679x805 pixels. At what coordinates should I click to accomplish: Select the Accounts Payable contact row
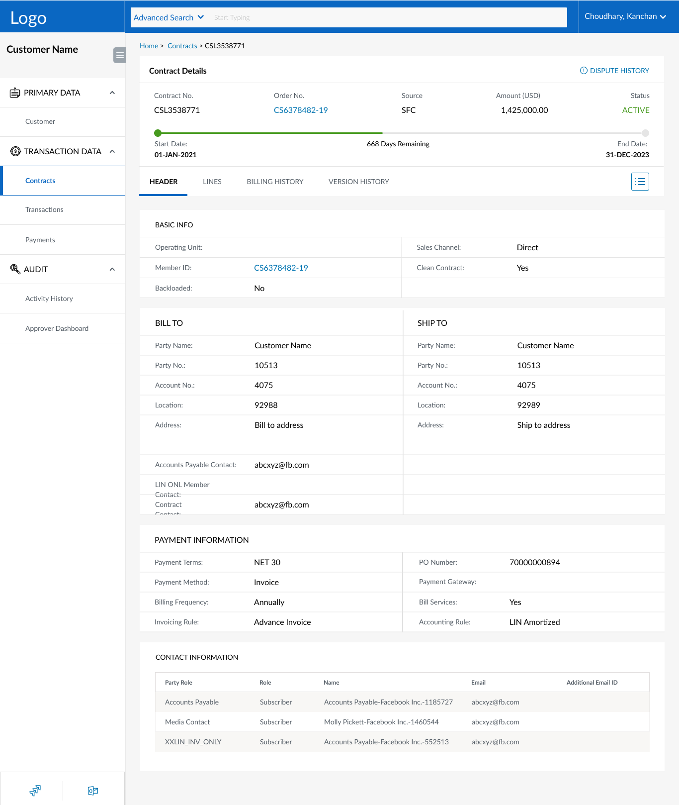[x=402, y=702]
